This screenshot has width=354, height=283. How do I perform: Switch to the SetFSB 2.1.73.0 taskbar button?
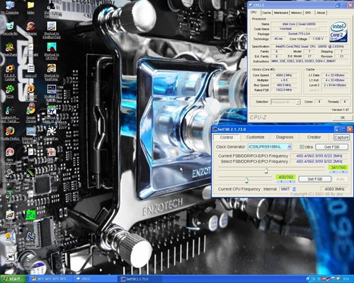[x=140, y=279]
